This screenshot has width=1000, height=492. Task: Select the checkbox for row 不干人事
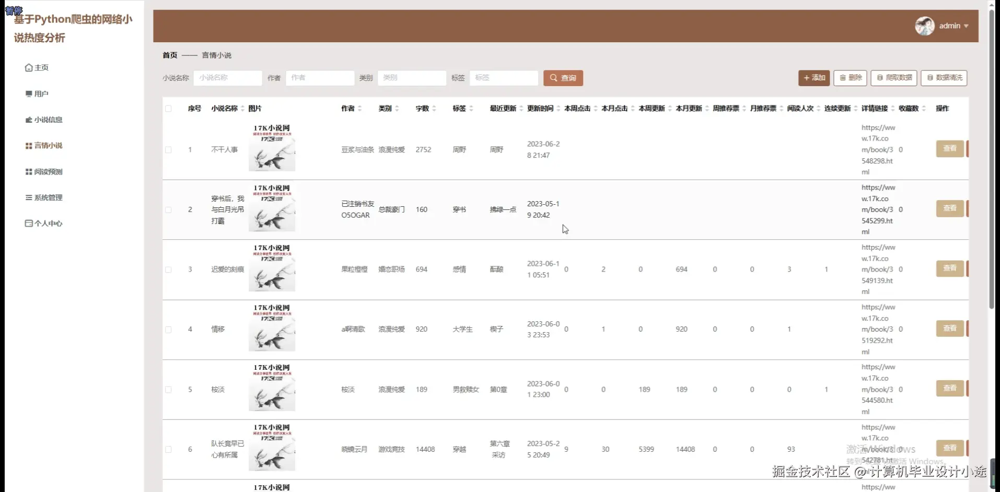tap(168, 150)
